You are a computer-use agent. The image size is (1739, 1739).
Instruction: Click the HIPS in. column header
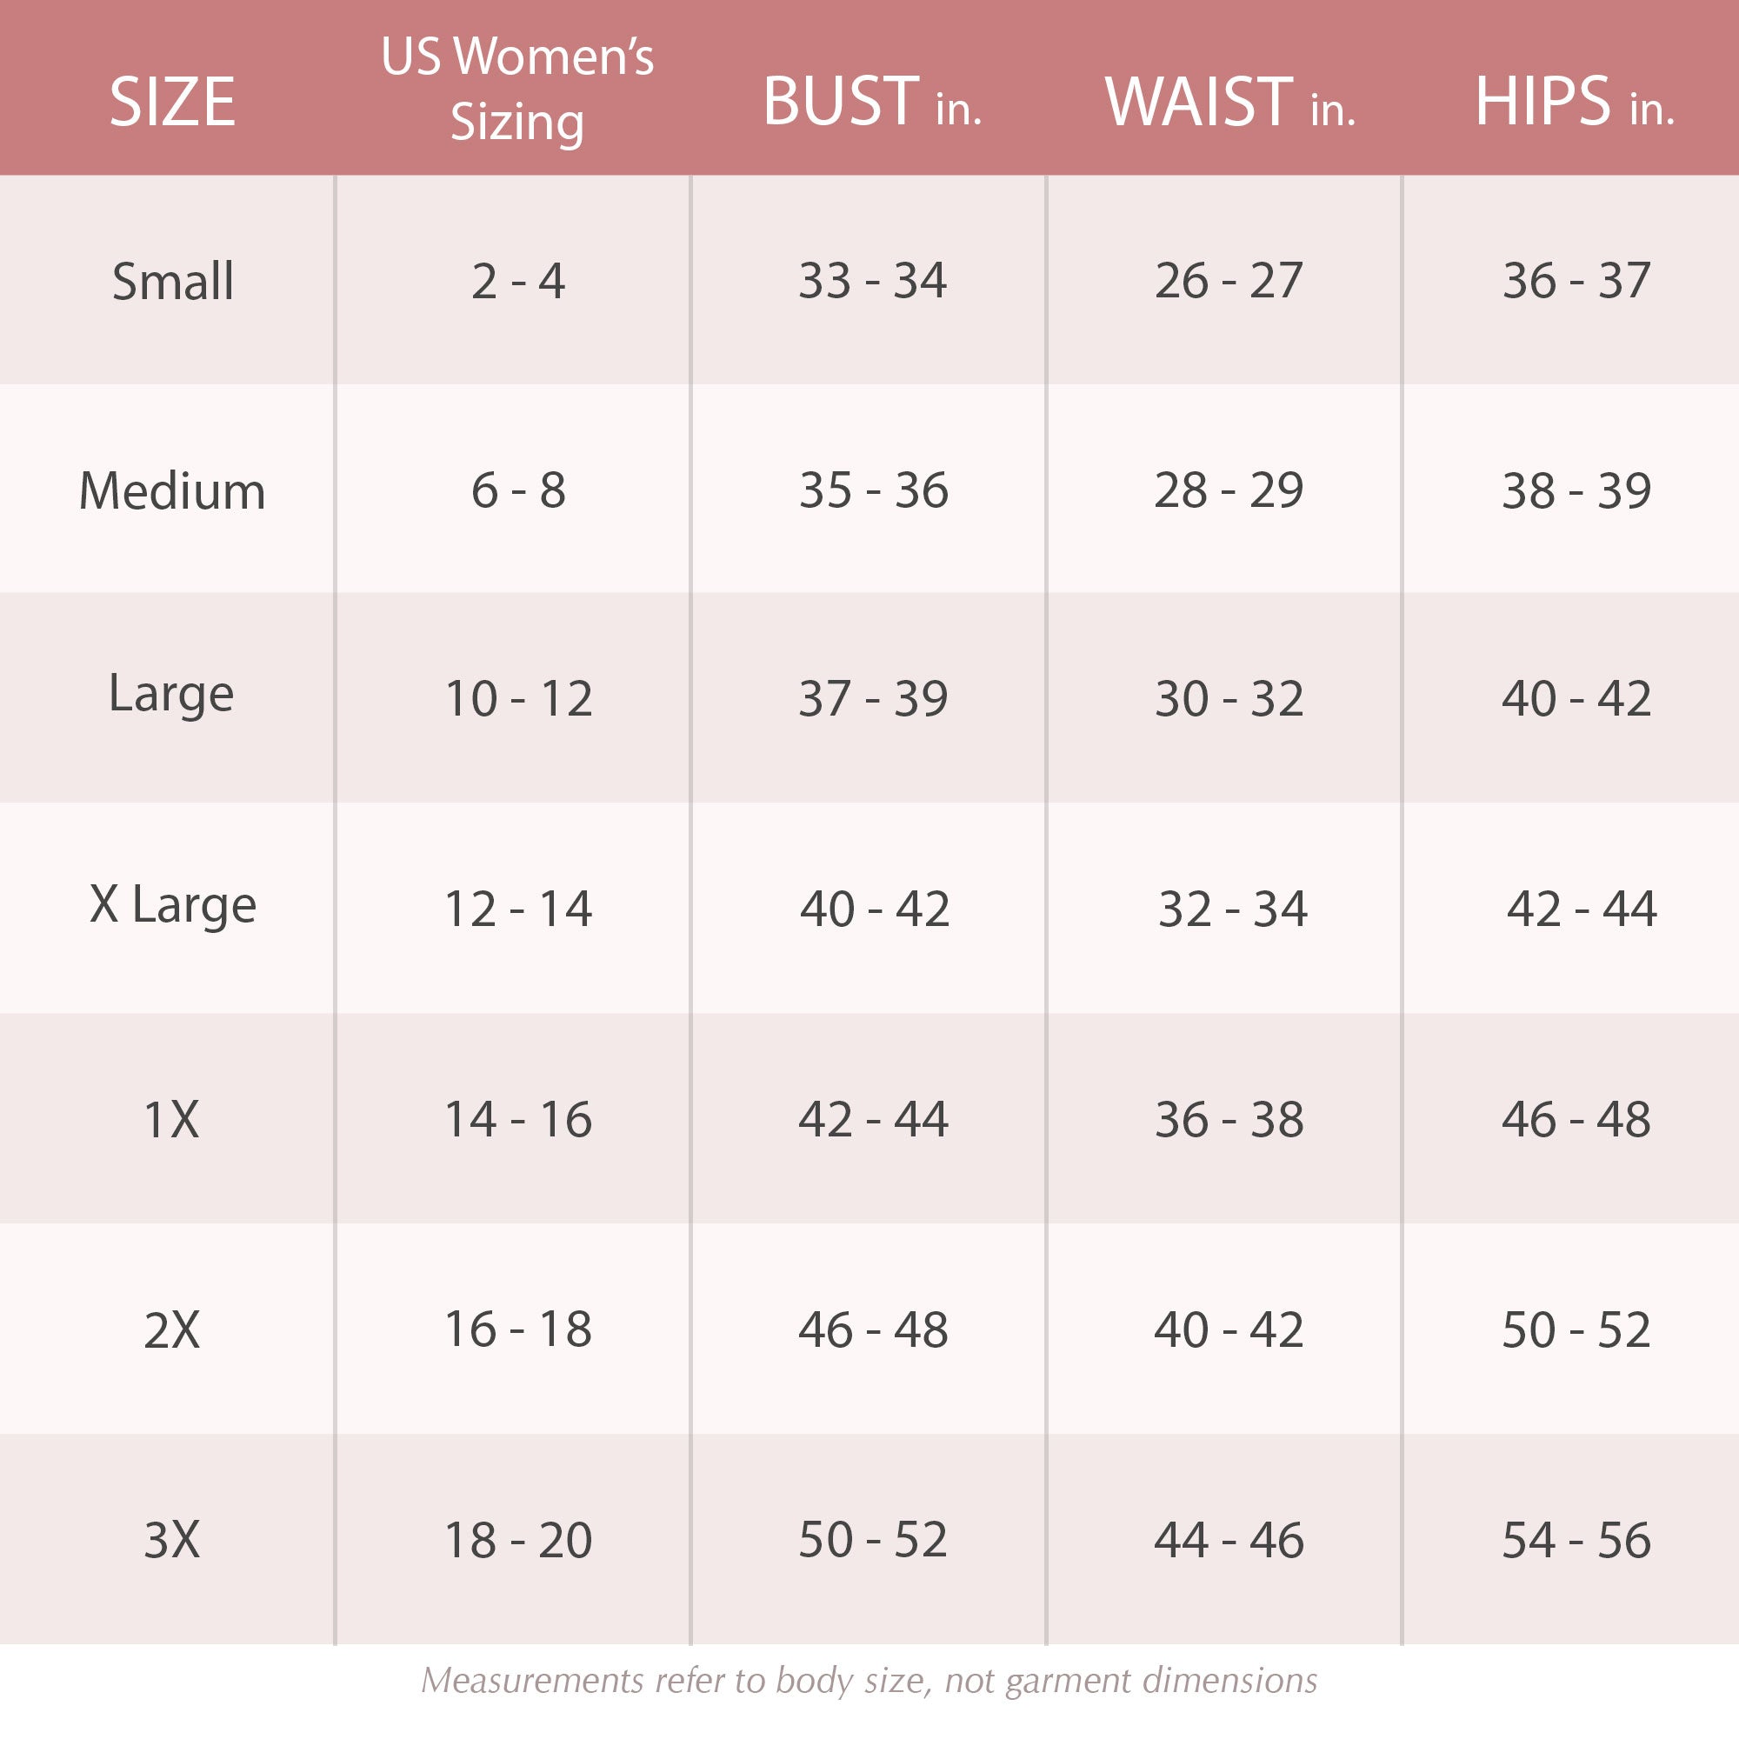[1575, 102]
